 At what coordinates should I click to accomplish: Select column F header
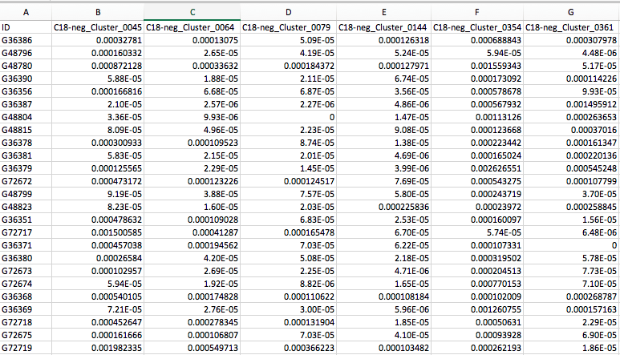(477, 12)
